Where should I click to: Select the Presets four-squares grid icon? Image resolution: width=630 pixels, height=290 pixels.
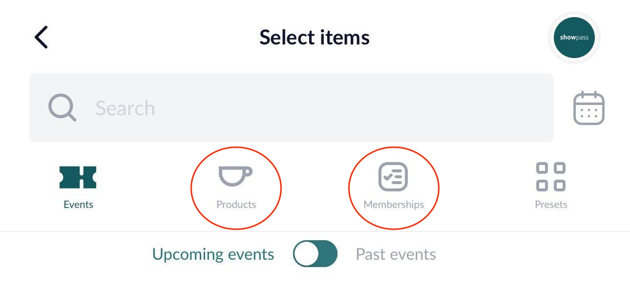coord(551,177)
